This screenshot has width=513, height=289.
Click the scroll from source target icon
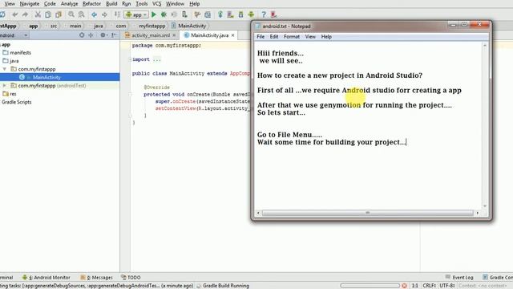coord(82,35)
